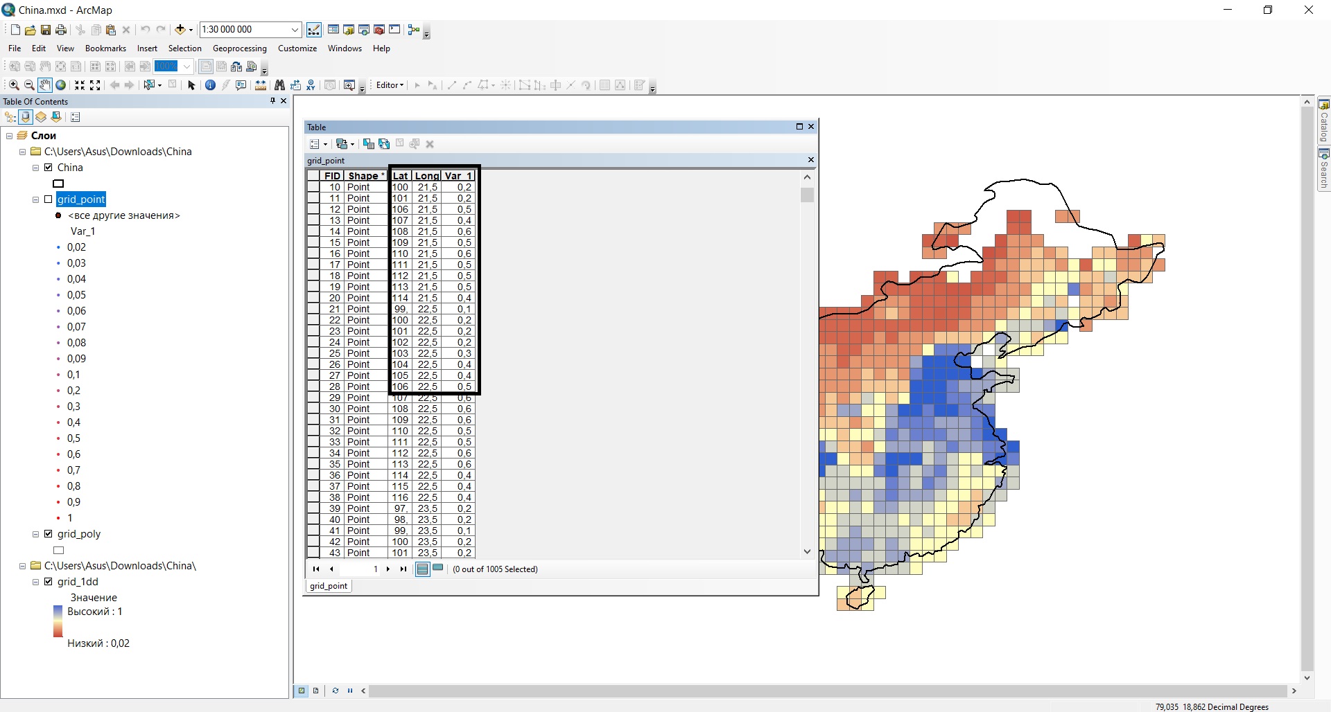Move to the last table record
The image size is (1331, 712).
[x=403, y=569]
